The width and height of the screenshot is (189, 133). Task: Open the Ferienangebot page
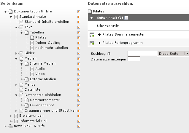[x=42, y=105]
